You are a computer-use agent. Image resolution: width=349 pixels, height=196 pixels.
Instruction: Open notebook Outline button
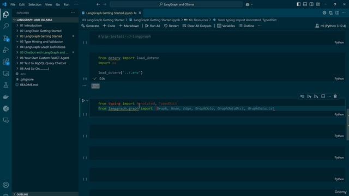click(246, 26)
